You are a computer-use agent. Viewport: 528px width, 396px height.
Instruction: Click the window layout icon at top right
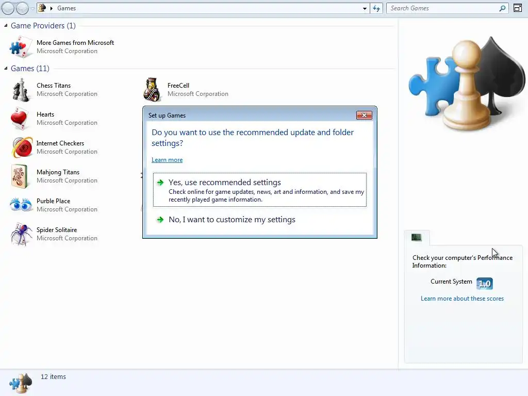pyautogui.click(x=518, y=8)
